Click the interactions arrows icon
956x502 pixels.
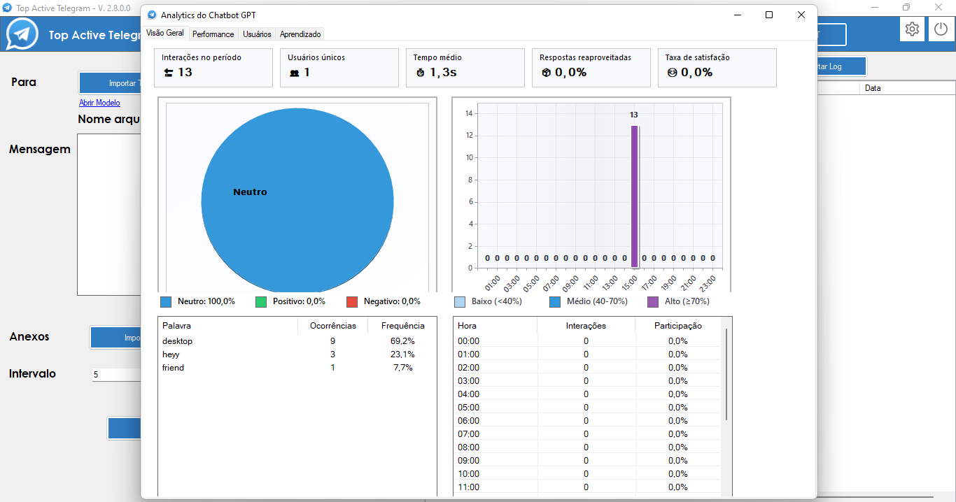(168, 73)
